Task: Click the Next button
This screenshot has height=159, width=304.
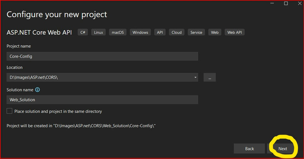Action: coord(283,149)
